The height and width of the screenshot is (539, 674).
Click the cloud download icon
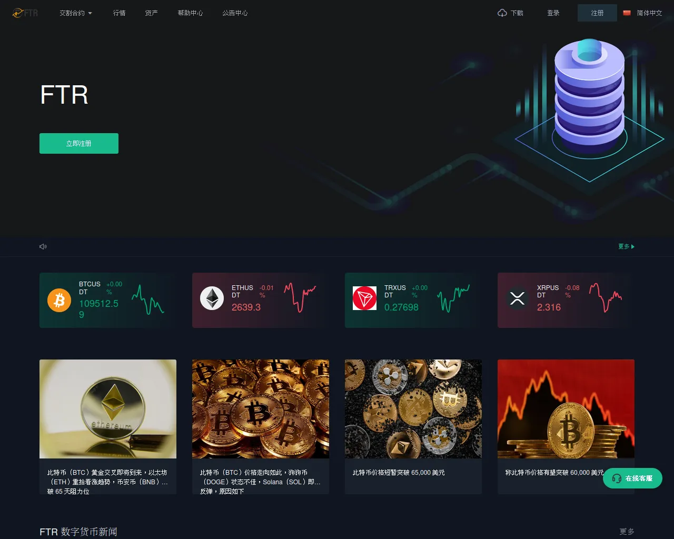tap(502, 13)
